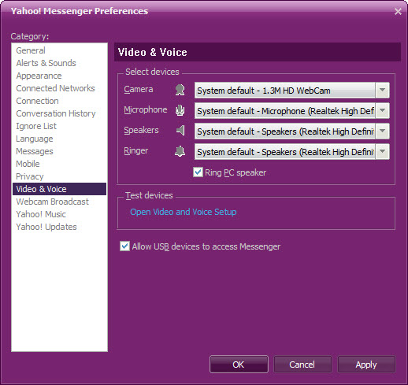
Task: Select the General category
Action: (x=31, y=50)
